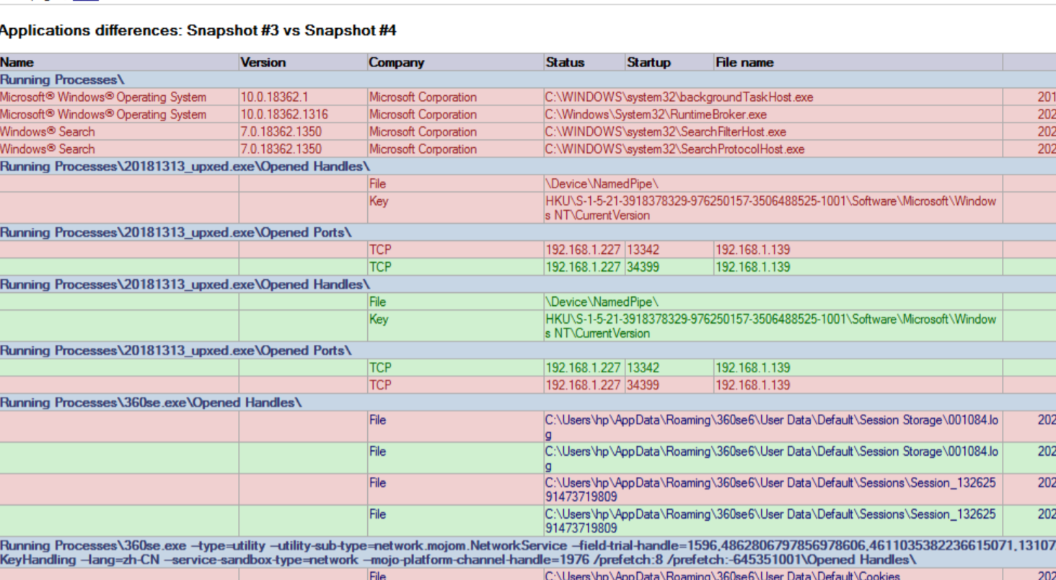1056x580 pixels.
Task: Click the long 360se.exe NetworkService section header
Action: (x=528, y=553)
